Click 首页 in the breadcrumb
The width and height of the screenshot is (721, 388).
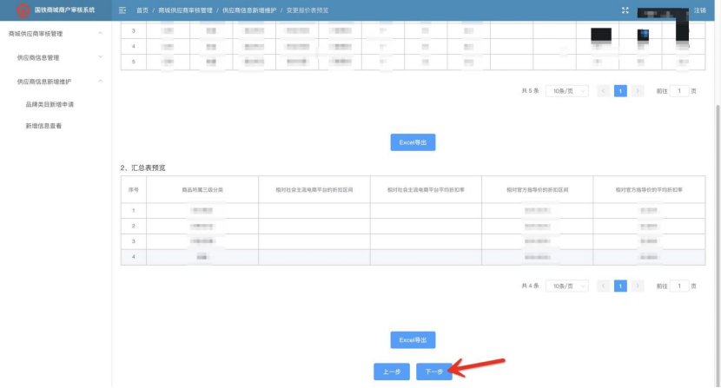coord(142,10)
